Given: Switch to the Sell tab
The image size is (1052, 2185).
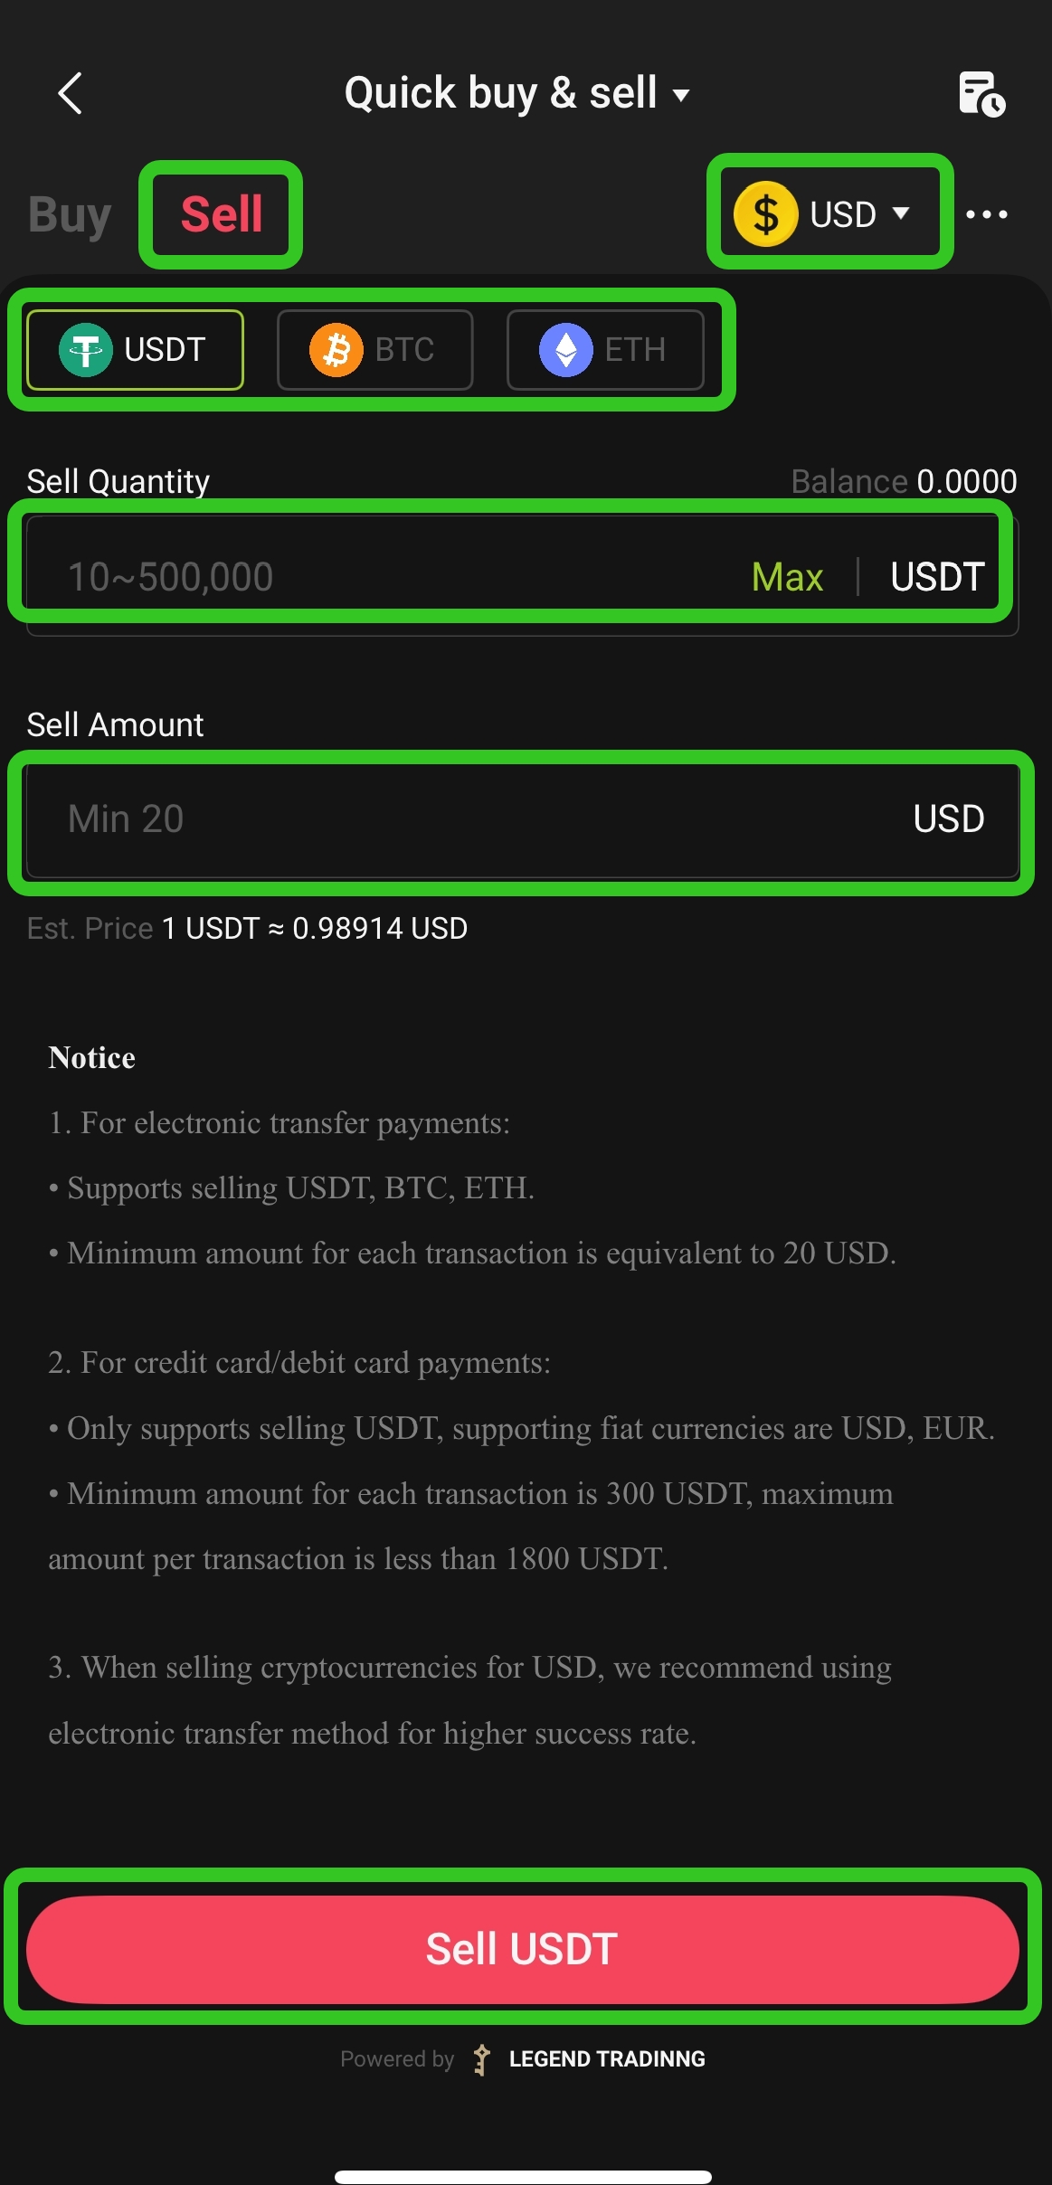Looking at the screenshot, I should (x=222, y=214).
